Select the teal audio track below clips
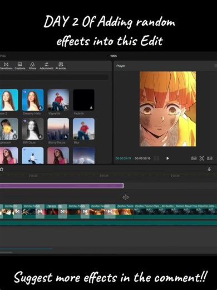This screenshot has width=217, height=290. pyautogui.click(x=108, y=223)
